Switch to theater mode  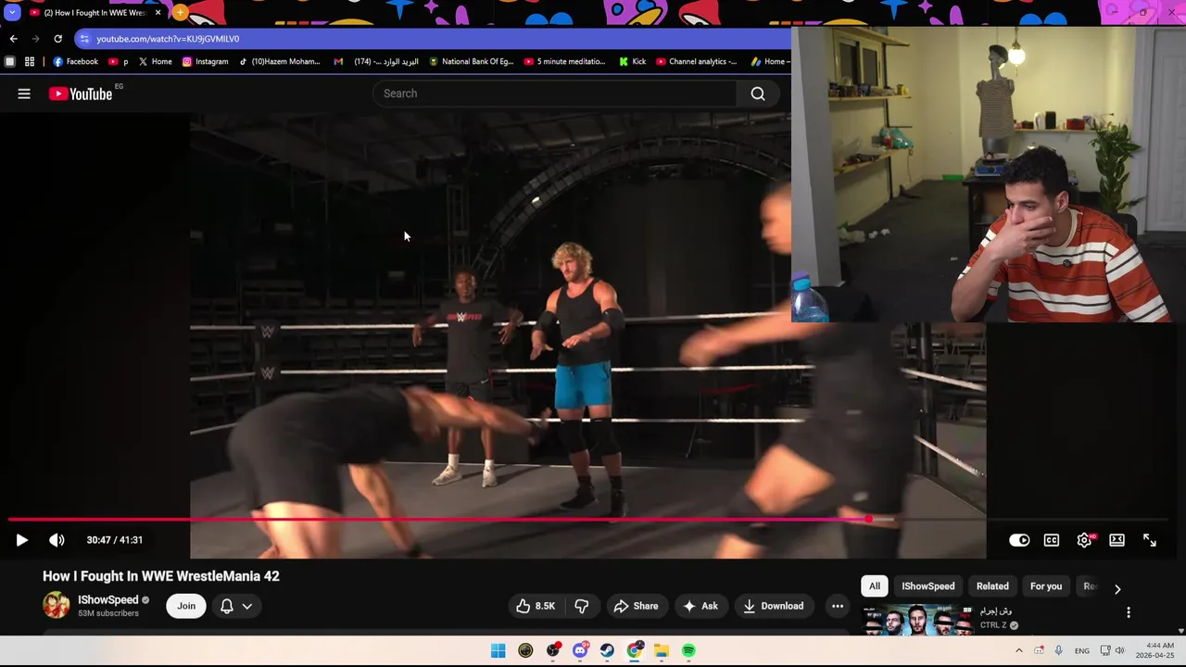[1117, 540]
